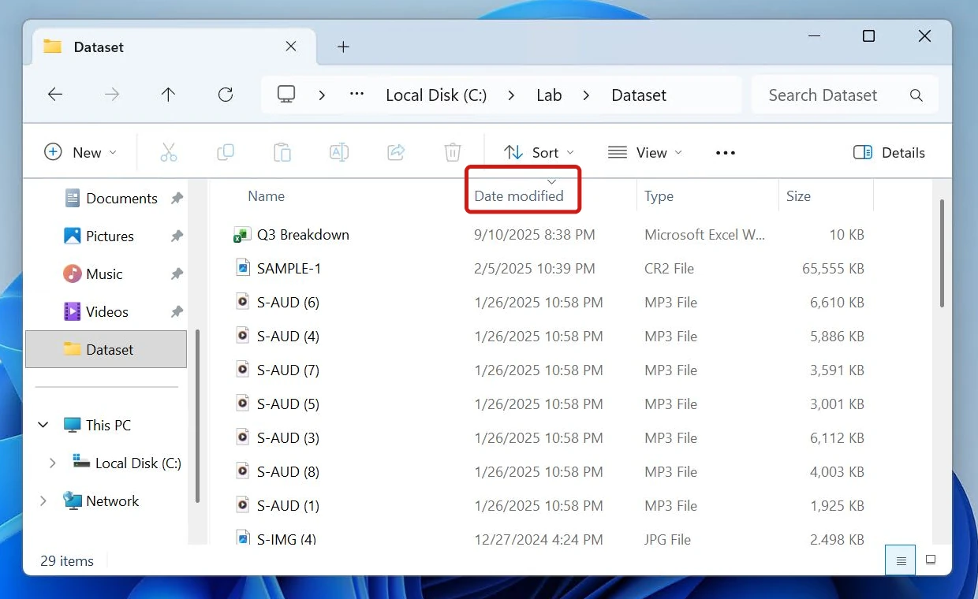Click chevron between Lab and Dataset
978x599 pixels.
(586, 95)
